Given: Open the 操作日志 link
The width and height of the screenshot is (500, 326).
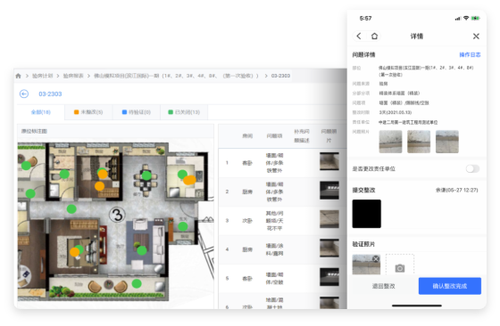Looking at the screenshot, I should point(470,54).
